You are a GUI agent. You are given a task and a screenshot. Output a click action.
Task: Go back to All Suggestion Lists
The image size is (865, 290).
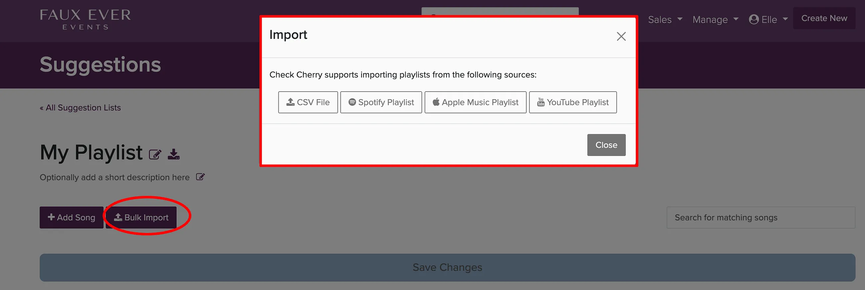pyautogui.click(x=80, y=108)
